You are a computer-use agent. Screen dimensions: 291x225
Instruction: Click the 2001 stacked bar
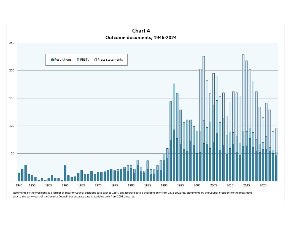pyautogui.click(x=200, y=125)
